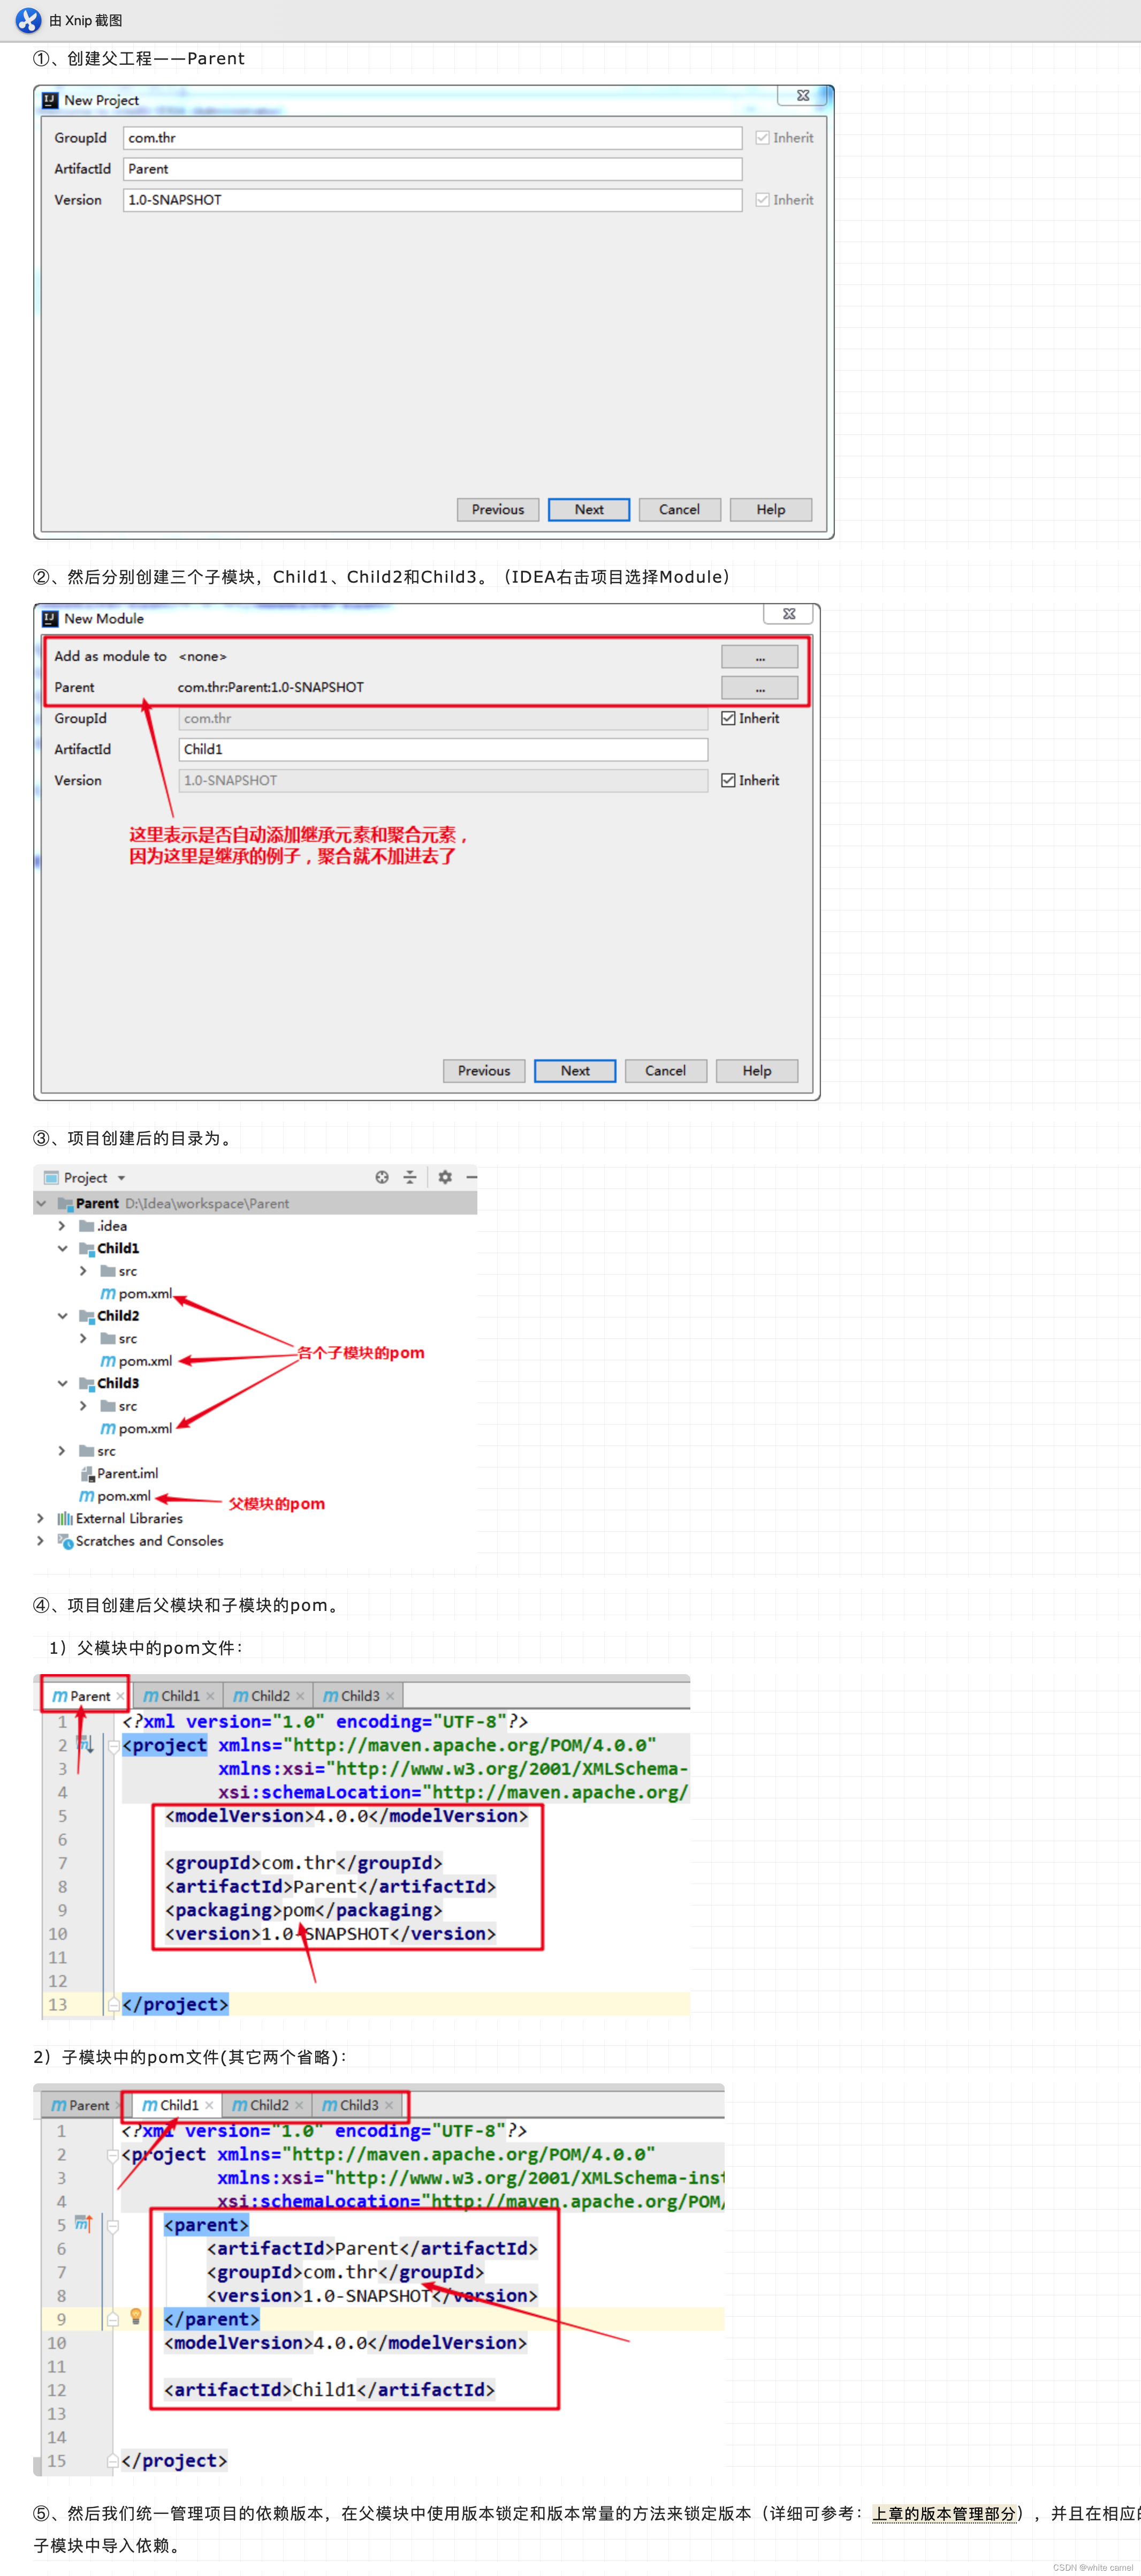The height and width of the screenshot is (2576, 1141).
Task: Open the Project view dropdown arrow
Action: pyautogui.click(x=121, y=1178)
